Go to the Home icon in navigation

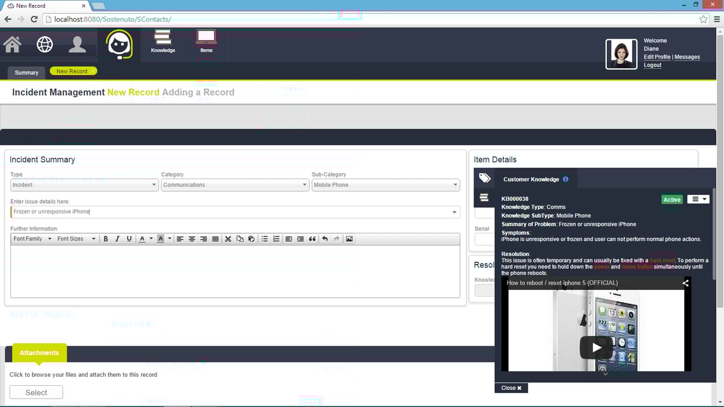click(x=12, y=45)
